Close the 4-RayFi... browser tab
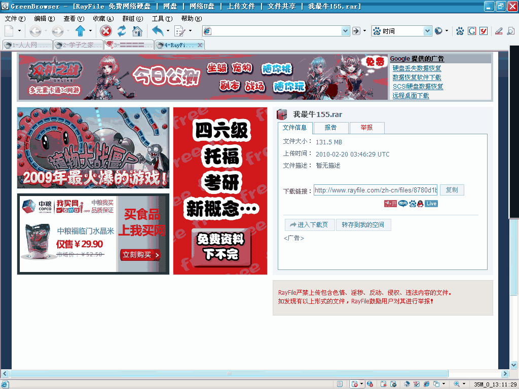 click(x=200, y=45)
